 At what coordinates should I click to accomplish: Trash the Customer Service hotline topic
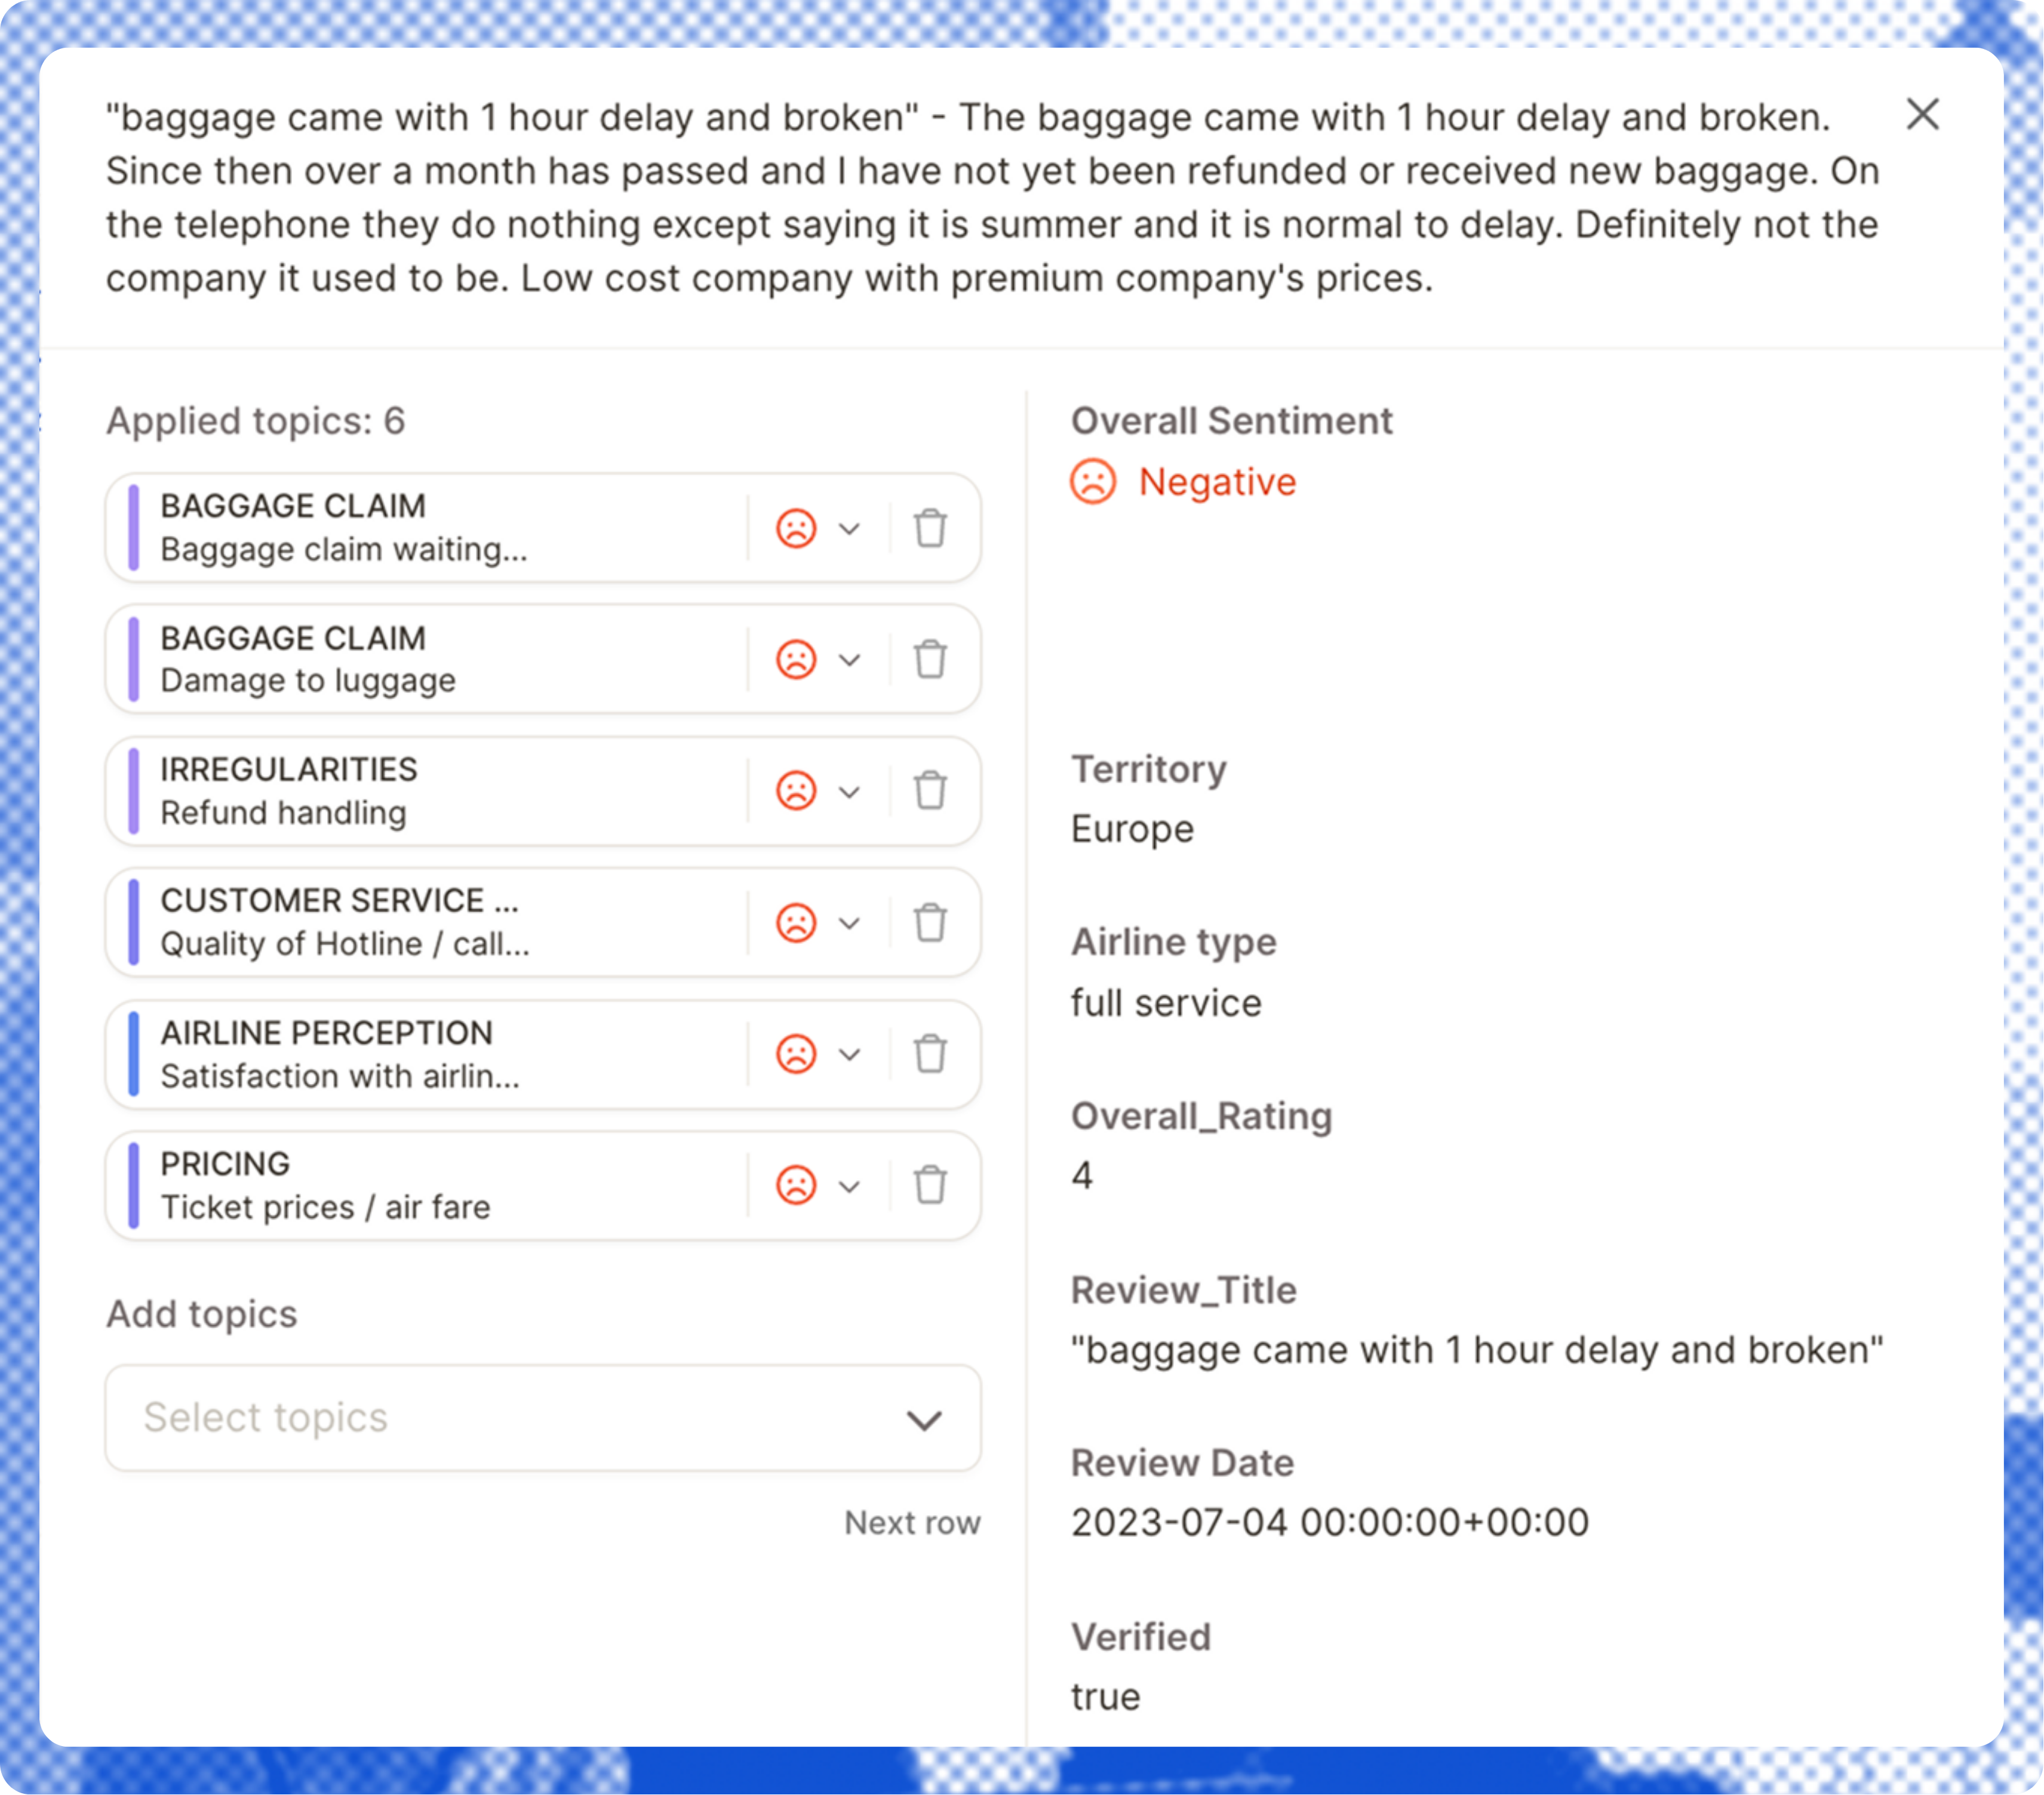pos(930,922)
